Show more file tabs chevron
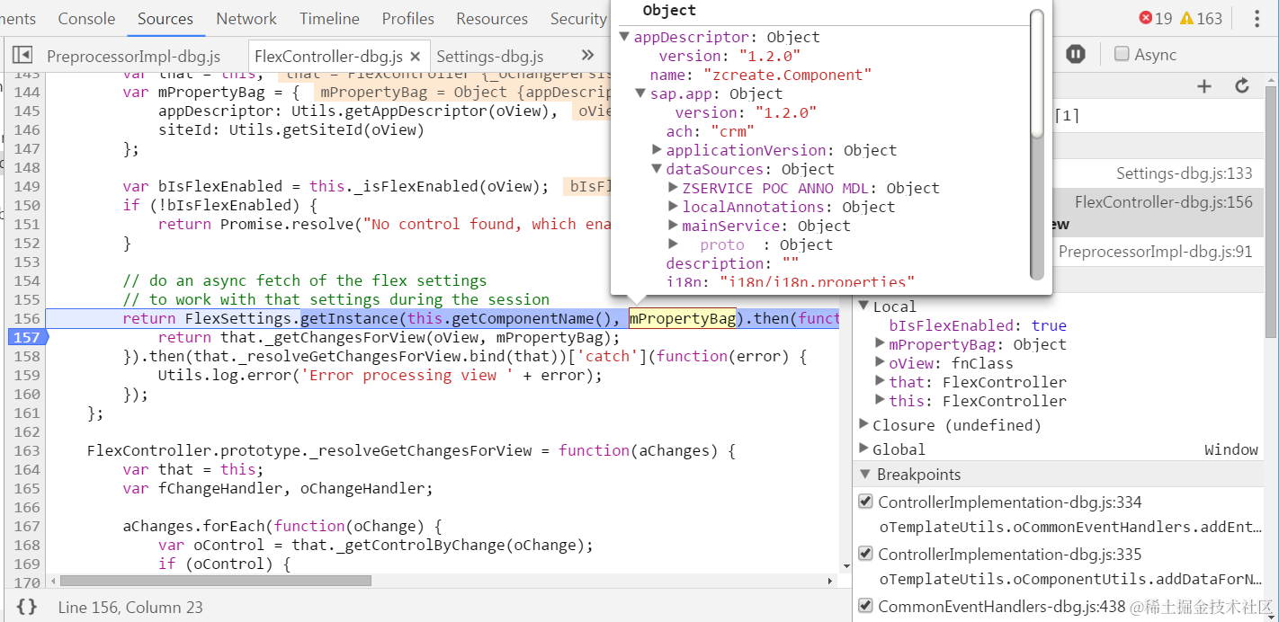 coord(587,56)
